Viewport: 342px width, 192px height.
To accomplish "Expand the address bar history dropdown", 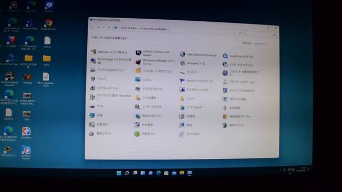I will [x=234, y=33].
